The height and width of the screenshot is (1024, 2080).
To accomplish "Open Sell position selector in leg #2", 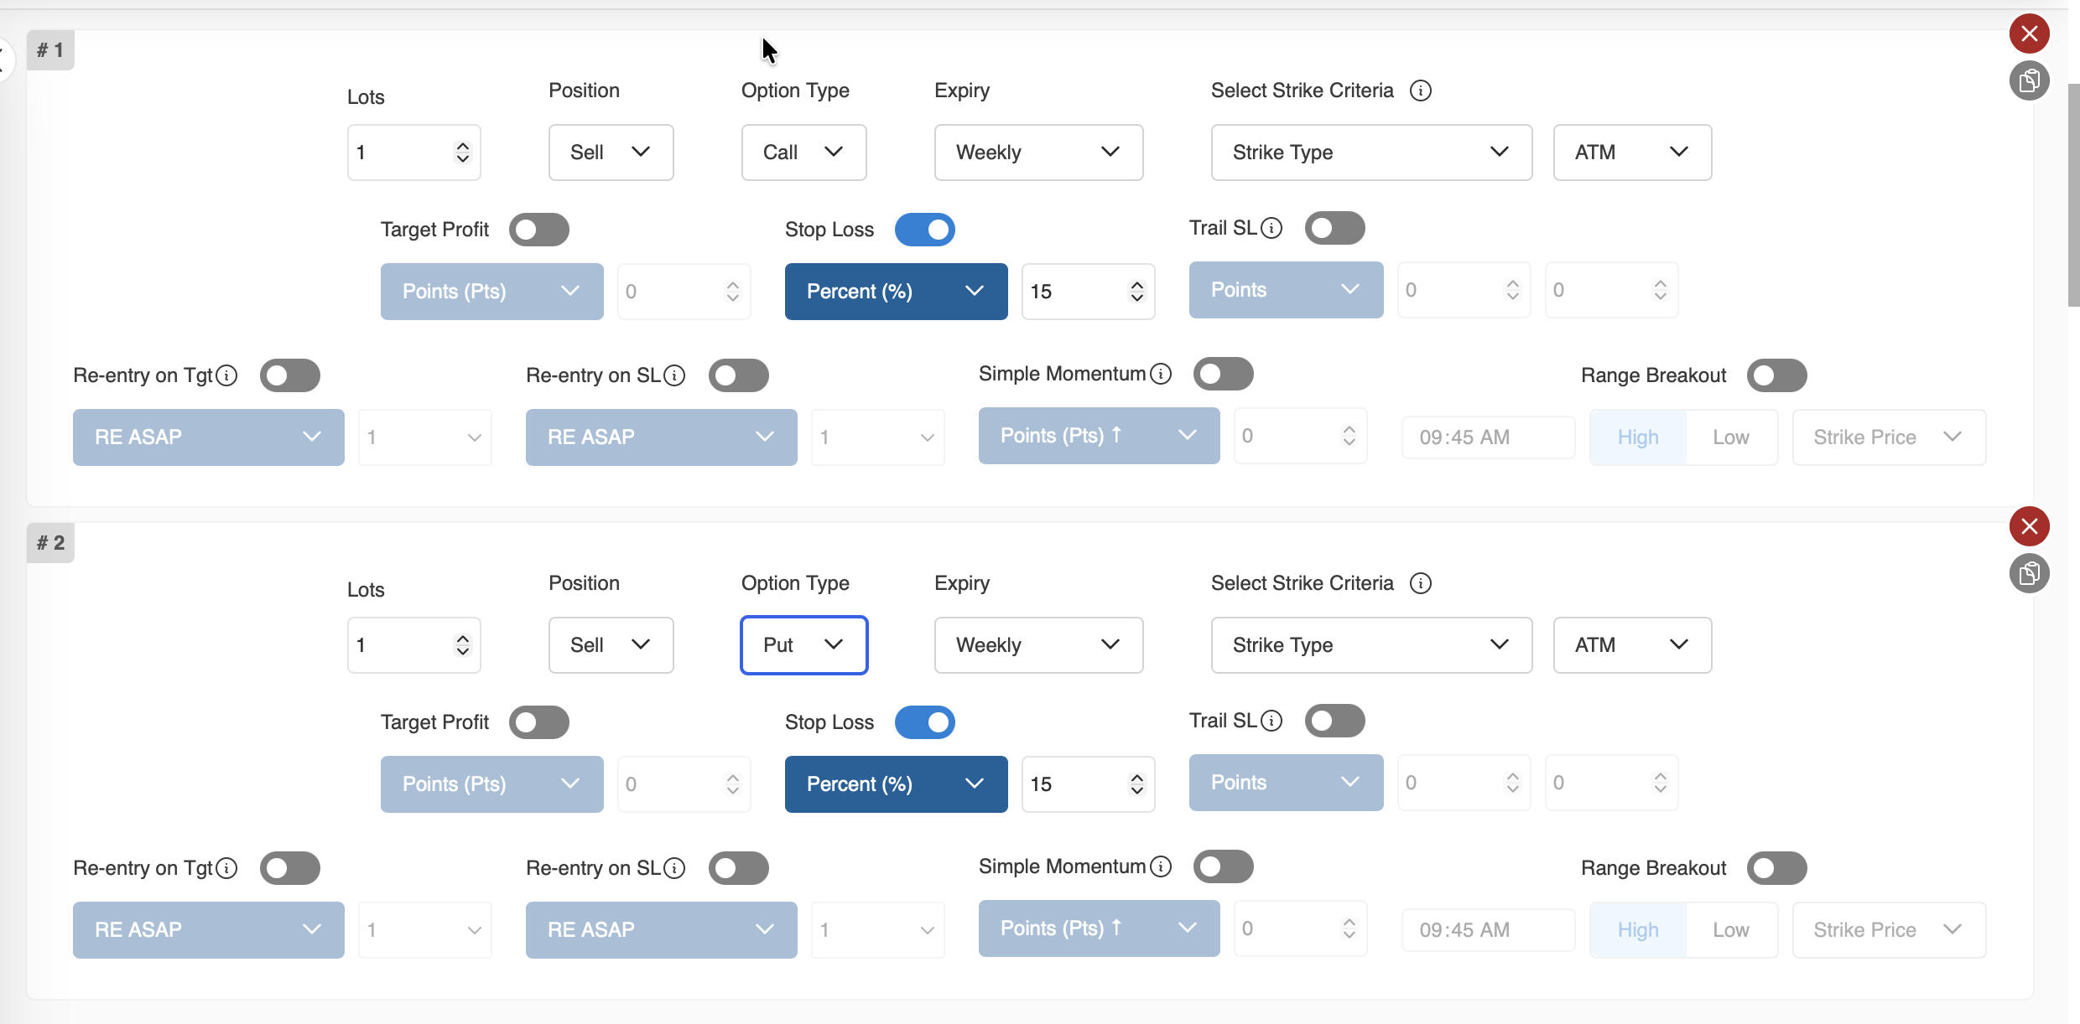I will 611,645.
